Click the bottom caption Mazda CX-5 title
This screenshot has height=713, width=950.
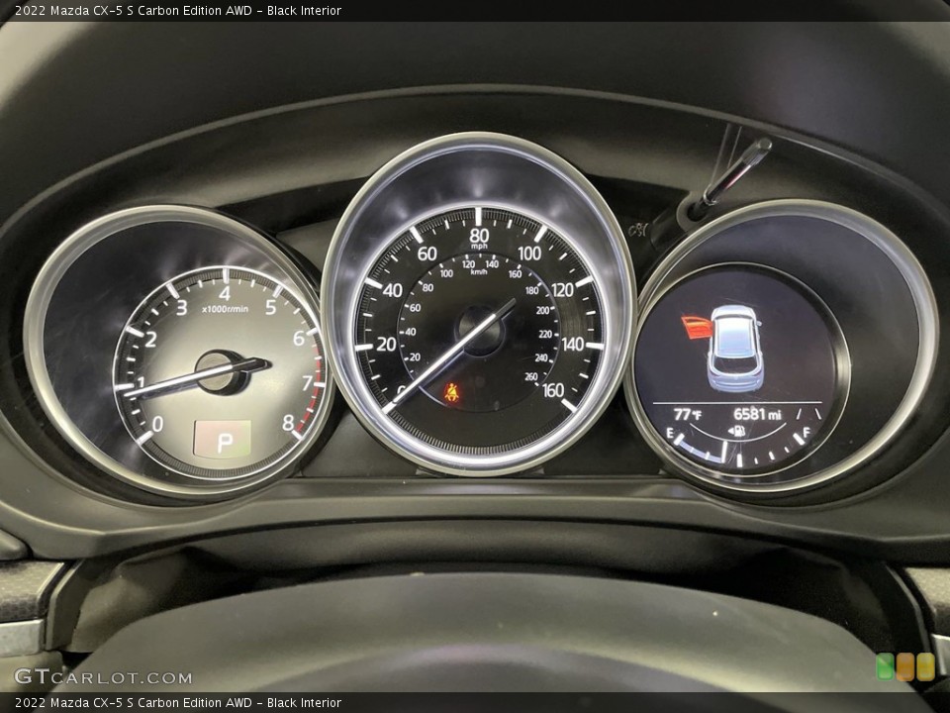[178, 703]
